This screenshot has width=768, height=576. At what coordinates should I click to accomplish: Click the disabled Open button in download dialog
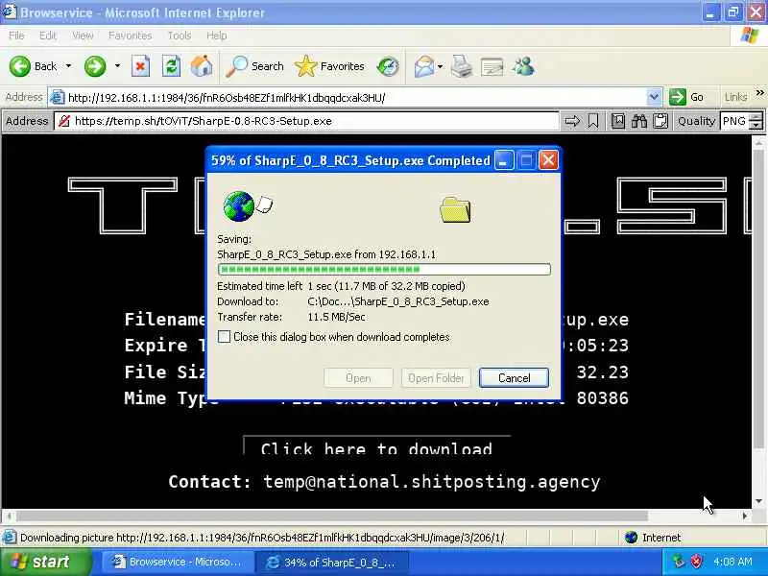(358, 377)
